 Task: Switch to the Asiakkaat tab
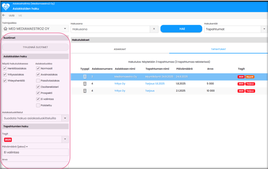120,49
